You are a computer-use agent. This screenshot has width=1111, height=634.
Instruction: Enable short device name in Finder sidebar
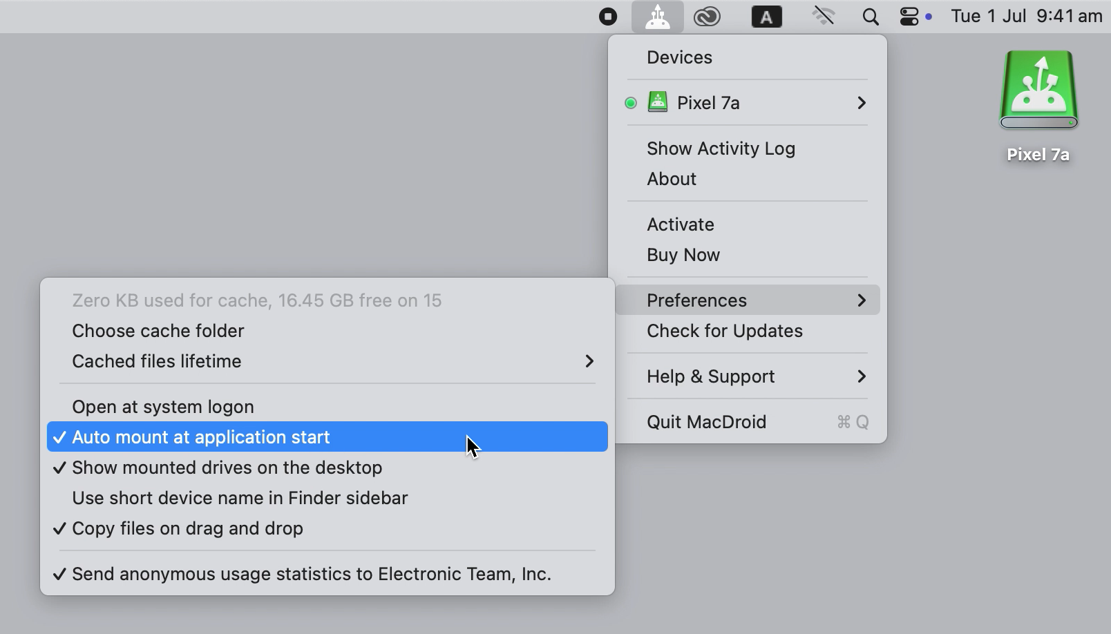point(327,498)
